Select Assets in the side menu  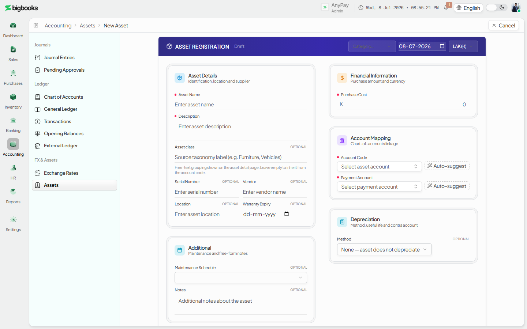74,185
